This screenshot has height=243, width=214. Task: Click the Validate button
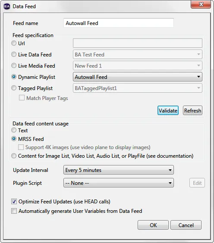click(168, 110)
